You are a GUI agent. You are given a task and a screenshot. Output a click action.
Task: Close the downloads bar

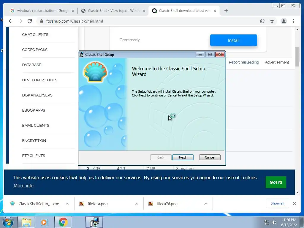[x=294, y=203]
